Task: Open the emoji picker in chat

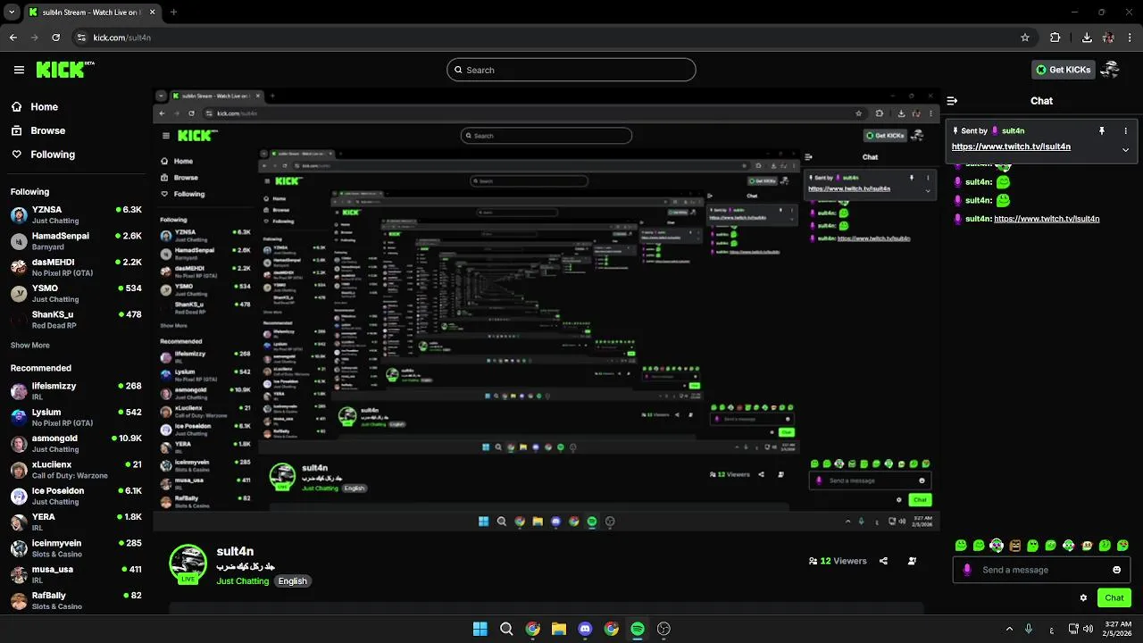Action: pos(1116,570)
